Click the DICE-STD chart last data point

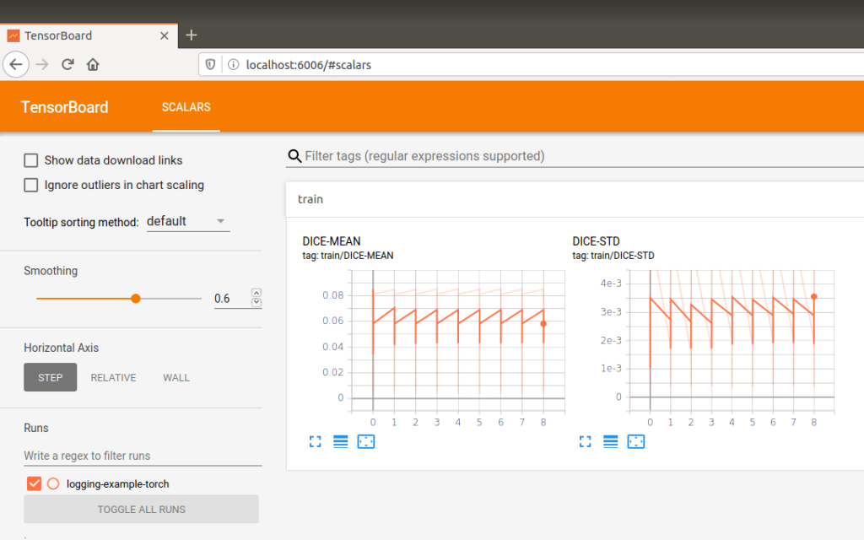pyautogui.click(x=814, y=297)
